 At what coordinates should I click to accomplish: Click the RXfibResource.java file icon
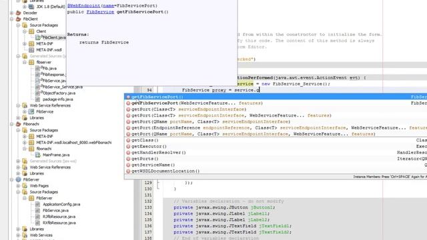[x=38, y=223]
